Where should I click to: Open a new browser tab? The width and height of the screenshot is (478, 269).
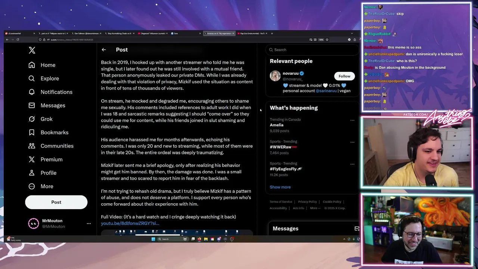tap(272, 33)
